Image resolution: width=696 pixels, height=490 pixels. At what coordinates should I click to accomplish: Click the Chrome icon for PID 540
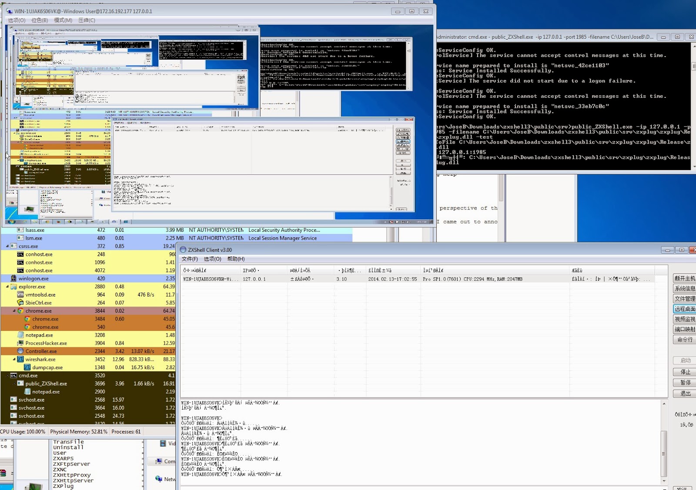coord(27,327)
